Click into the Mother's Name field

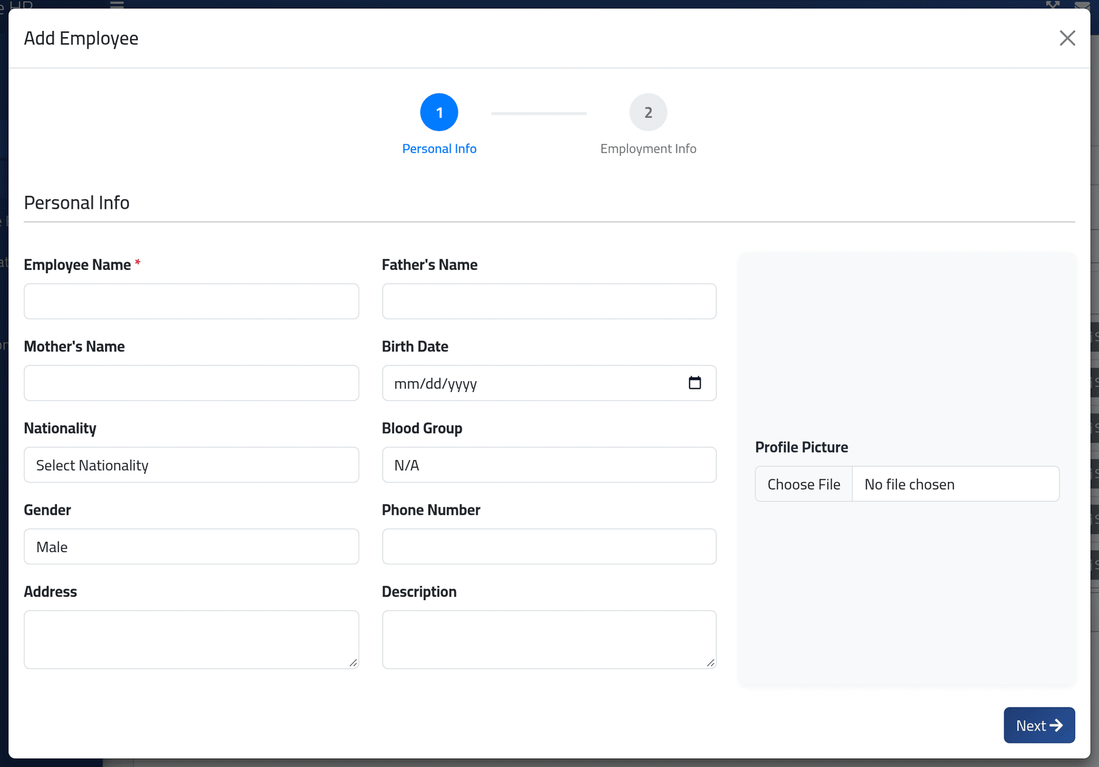[x=191, y=382]
